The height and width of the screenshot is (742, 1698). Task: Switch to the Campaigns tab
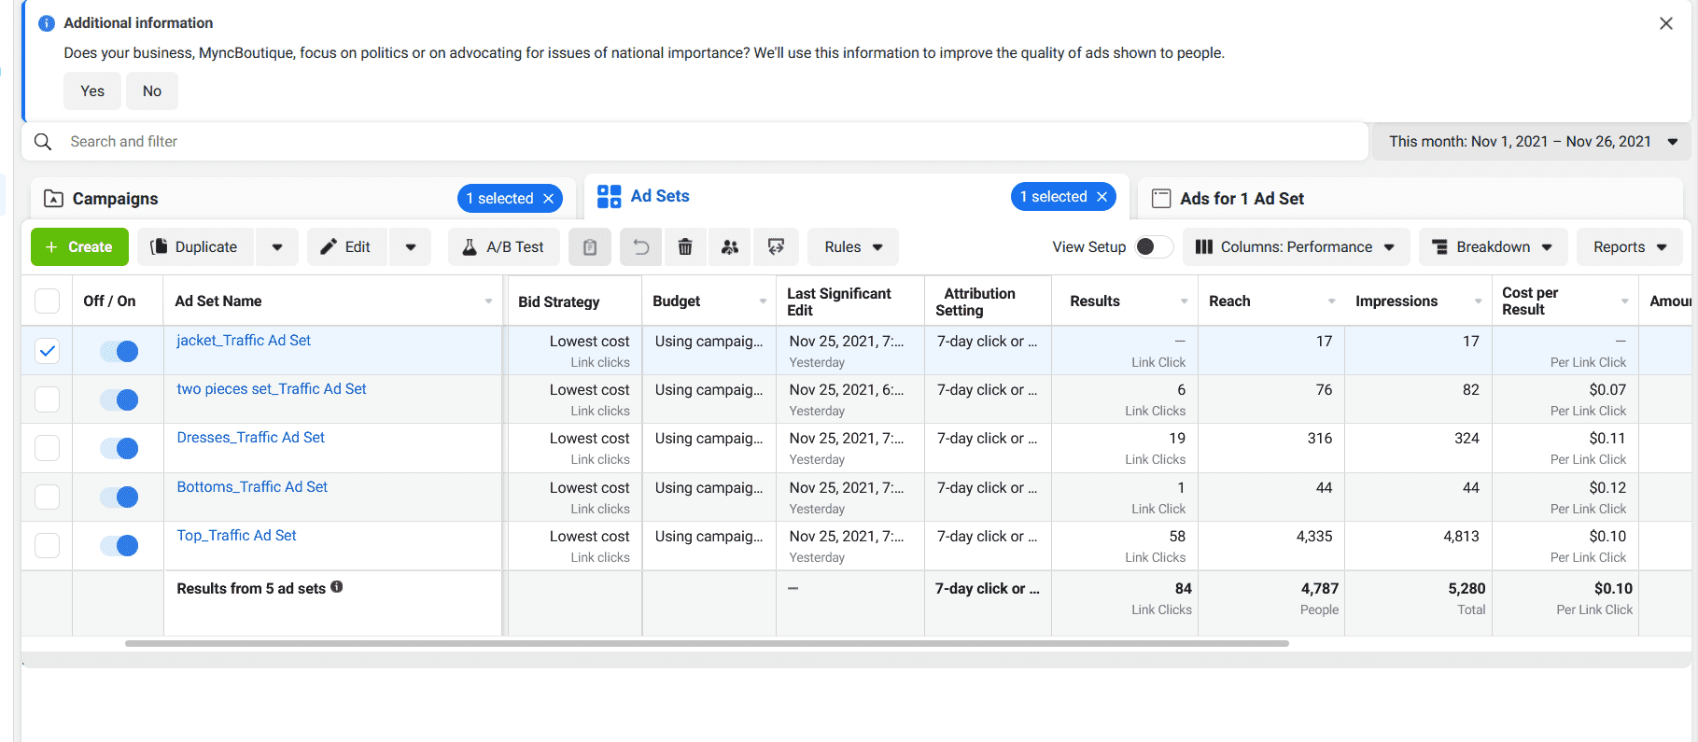pyautogui.click(x=116, y=199)
